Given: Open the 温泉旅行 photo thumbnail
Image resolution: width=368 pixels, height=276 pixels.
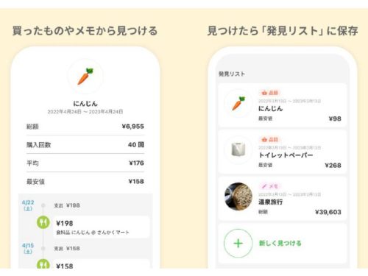Looking at the screenshot, I should coord(238,197).
